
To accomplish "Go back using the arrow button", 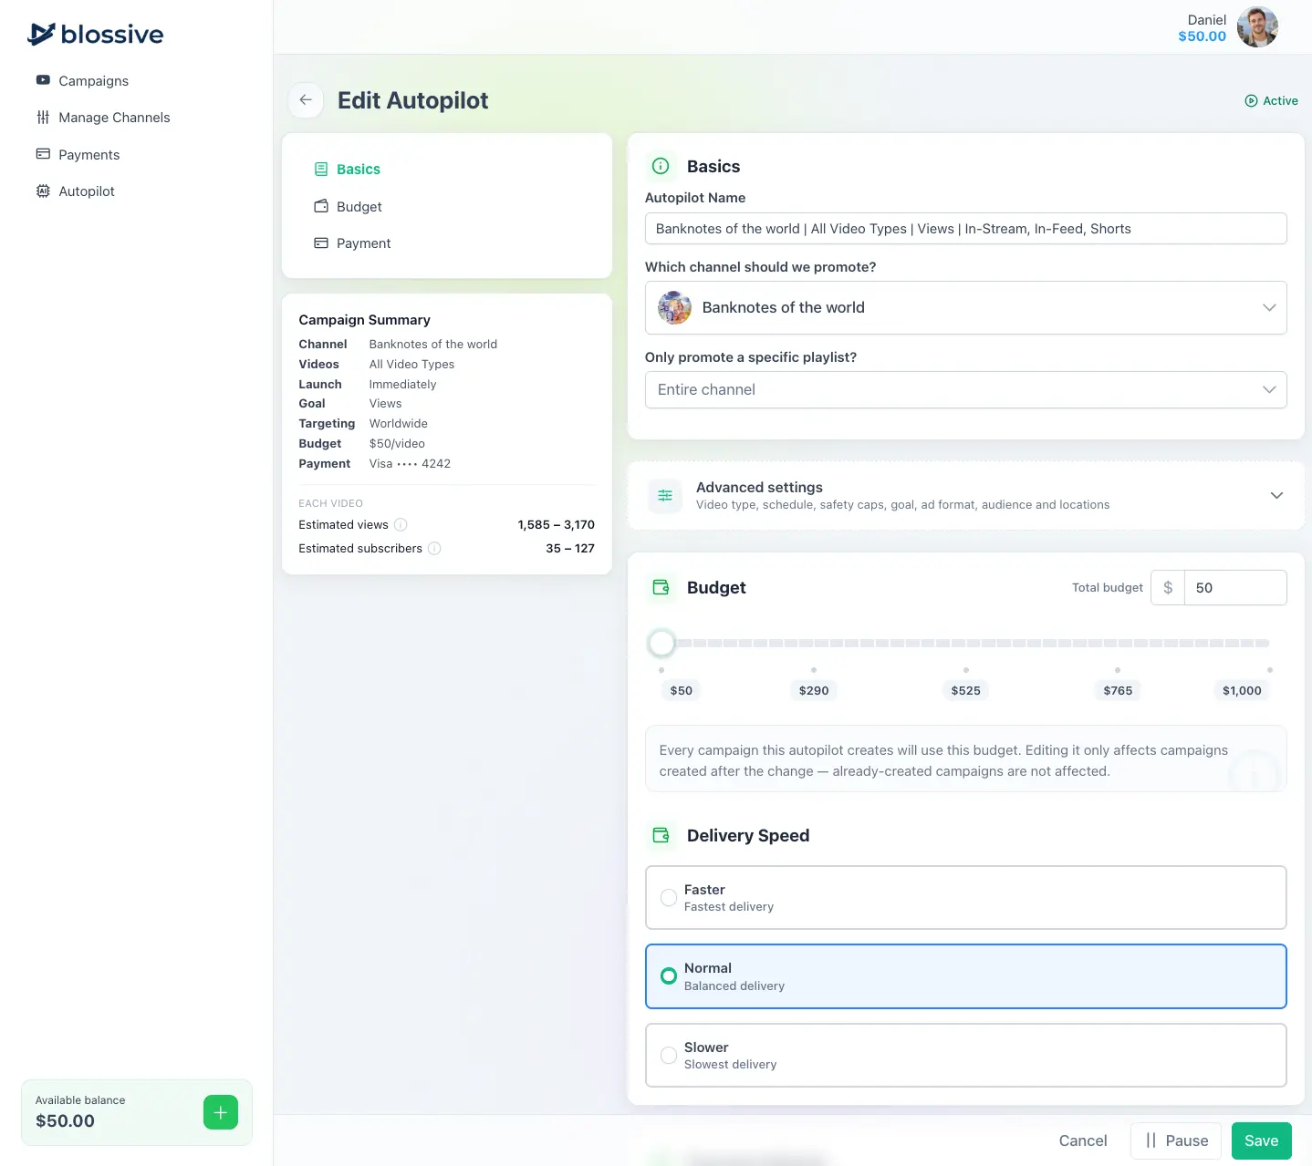I will click(306, 100).
